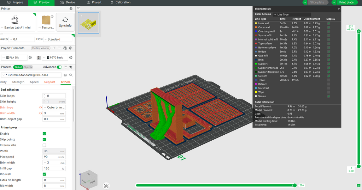Save the process preset via disk icon

(65, 75)
